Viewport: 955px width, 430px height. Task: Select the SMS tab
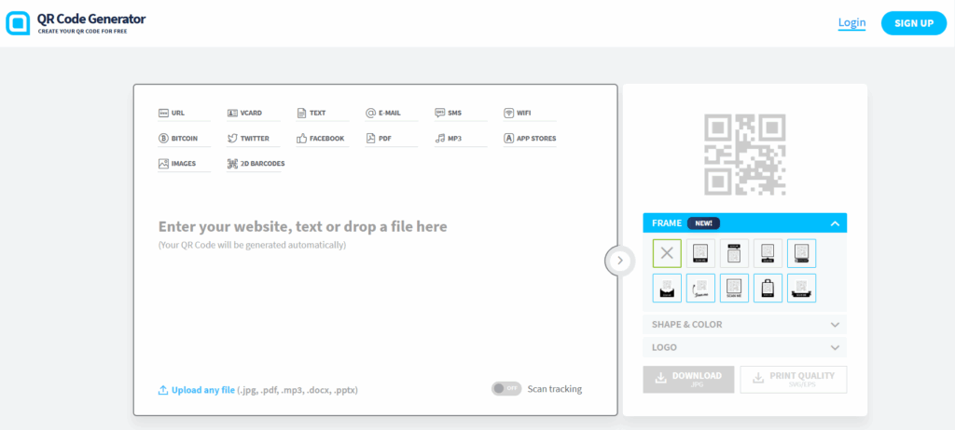click(461, 114)
